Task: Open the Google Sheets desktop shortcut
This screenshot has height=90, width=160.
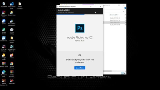Action: tap(4, 31)
